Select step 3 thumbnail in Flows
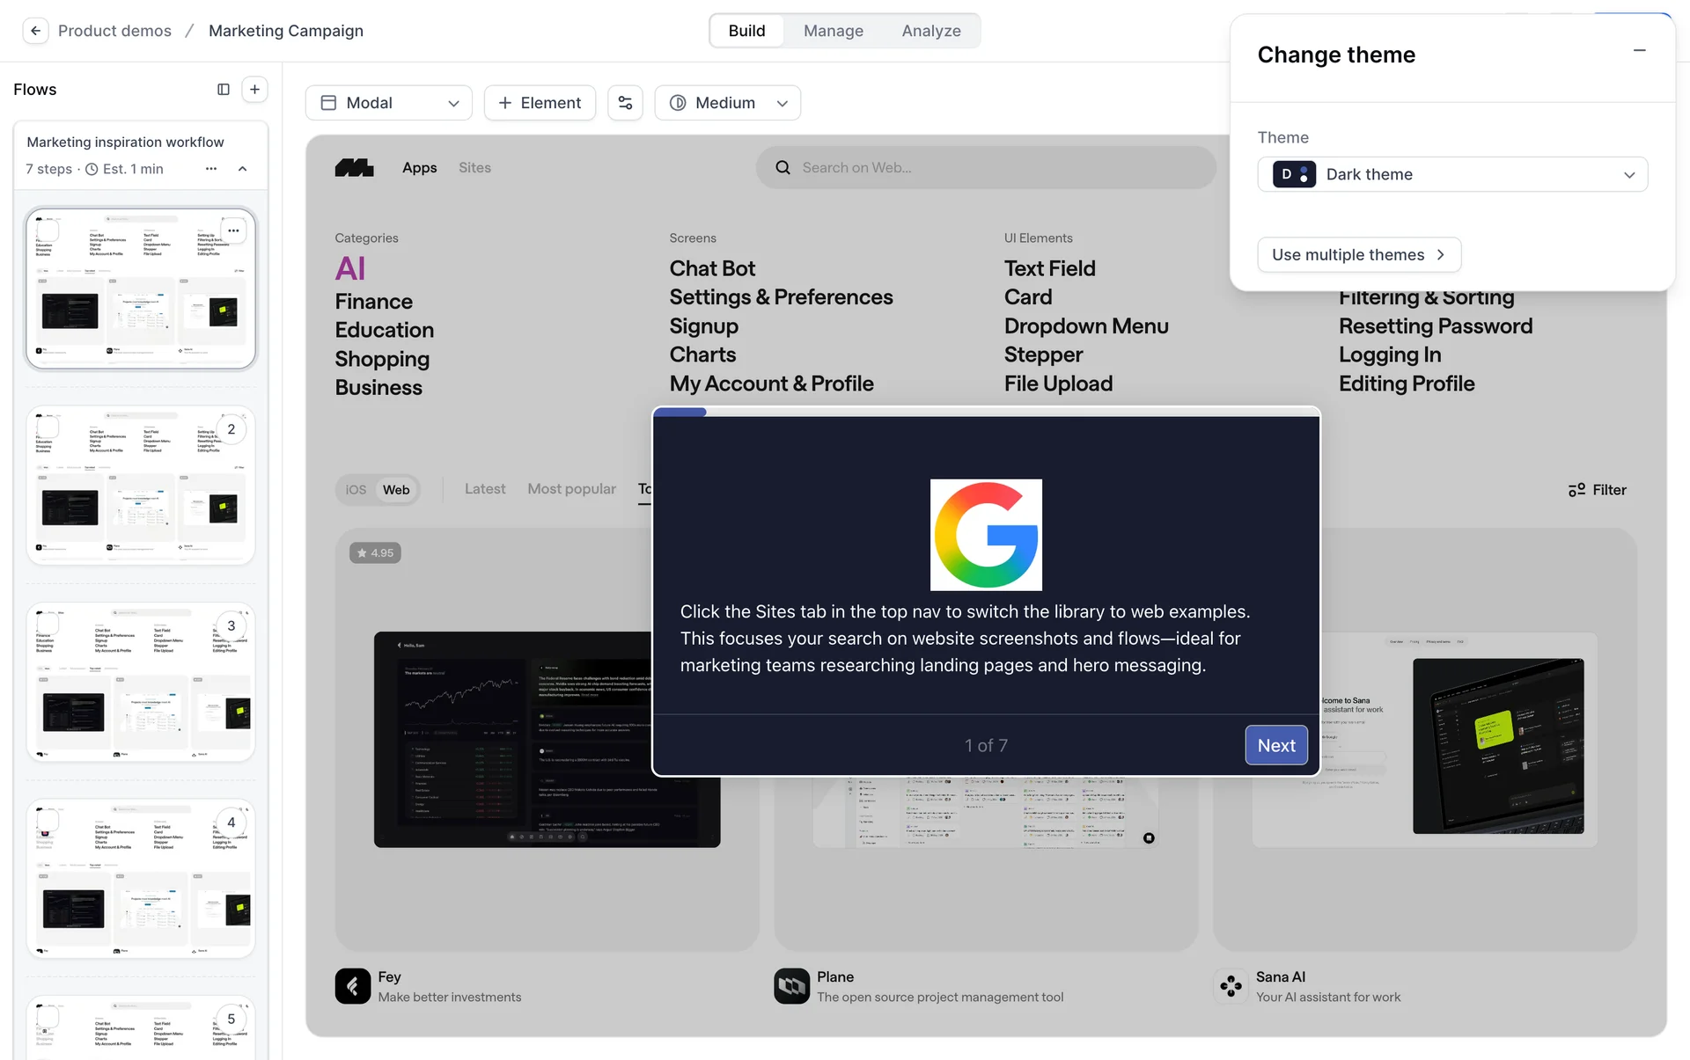The image size is (1690, 1060). (x=141, y=682)
